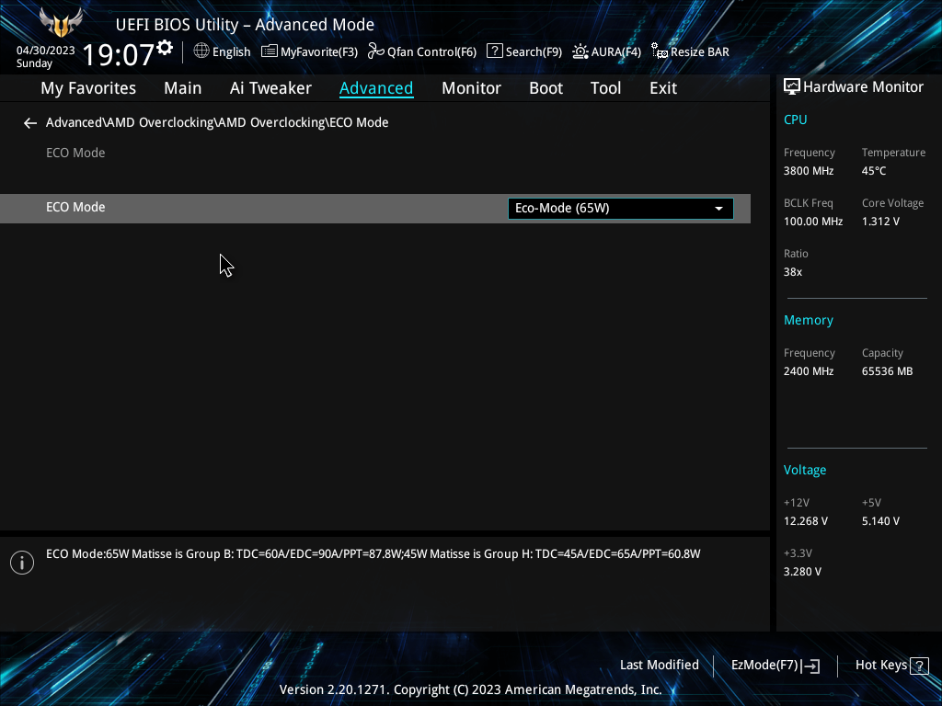Click the Version 2.20.1271 copyright text

click(x=470, y=689)
